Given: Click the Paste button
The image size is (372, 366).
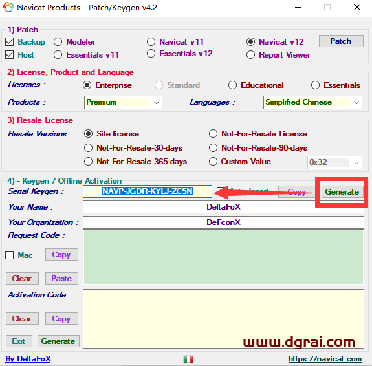Looking at the screenshot, I should [x=61, y=279].
